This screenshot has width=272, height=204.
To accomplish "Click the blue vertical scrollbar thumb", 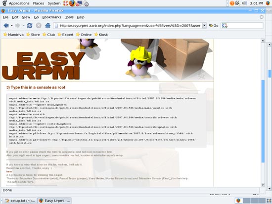I will coord(263,122).
